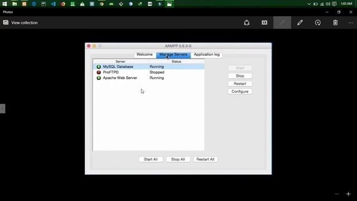Click Stop All at the bottom of XAMPP
The height and width of the screenshot is (201, 357).
click(178, 159)
